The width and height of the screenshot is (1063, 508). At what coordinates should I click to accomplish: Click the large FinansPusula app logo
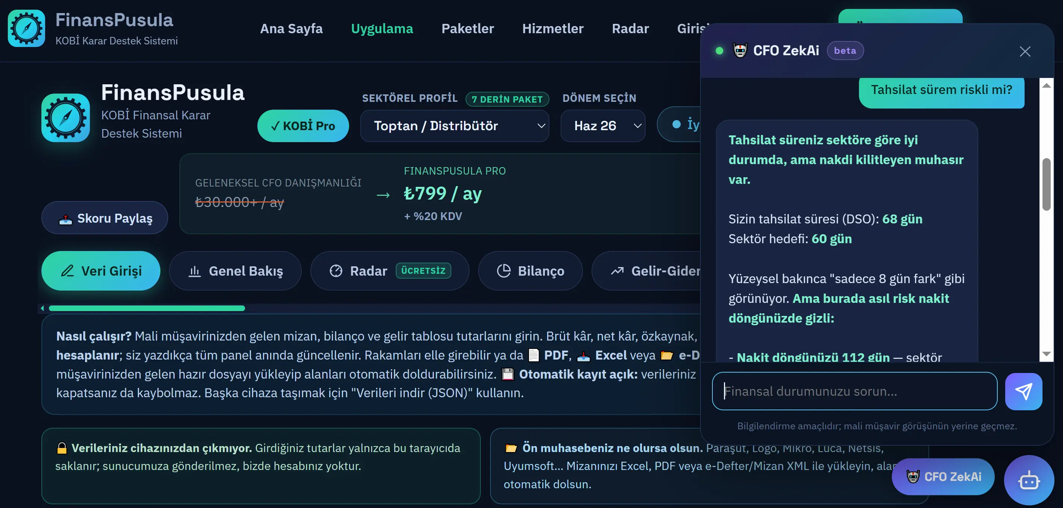pos(66,117)
